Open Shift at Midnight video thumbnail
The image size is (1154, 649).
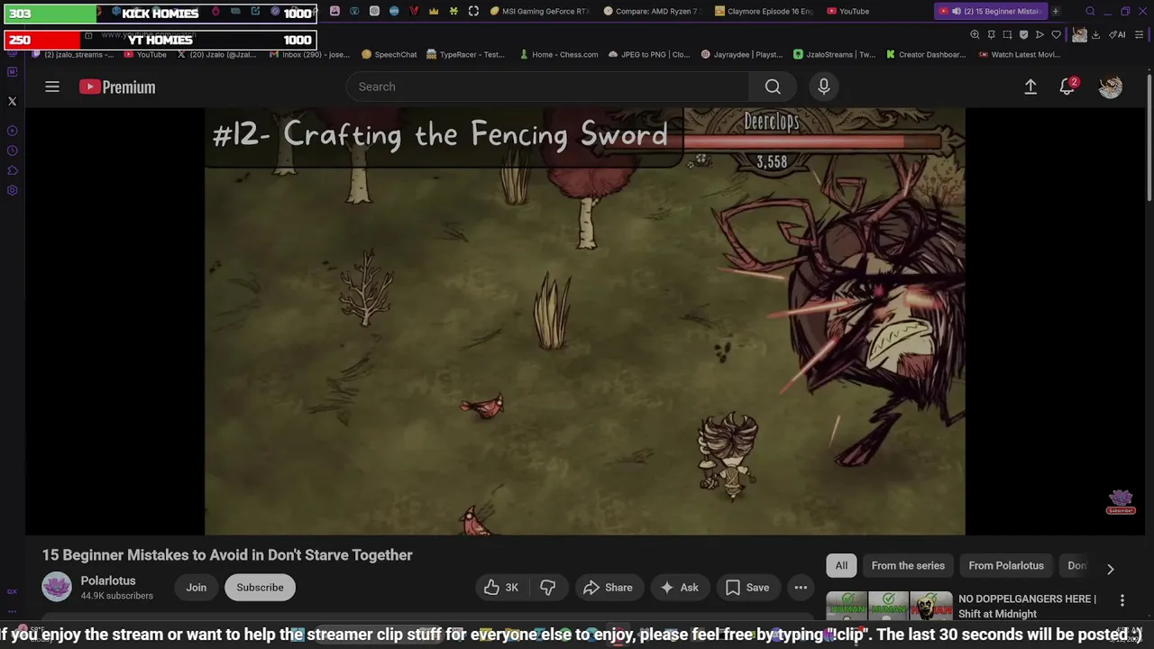[x=889, y=606]
